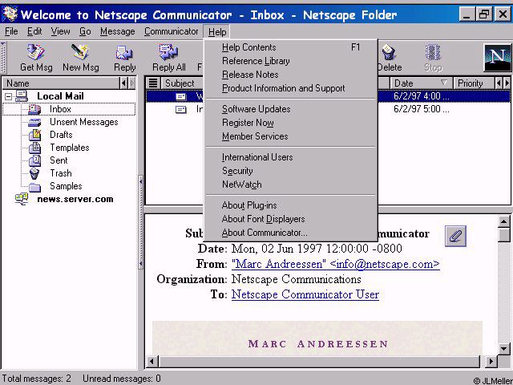This screenshot has height=385, width=513.
Task: Click left arrow beside Priority column
Action: click(499, 83)
